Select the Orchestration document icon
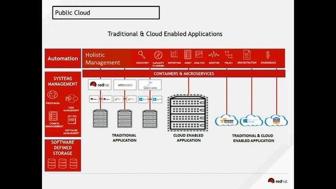The image size is (336, 189). [x=247, y=55]
